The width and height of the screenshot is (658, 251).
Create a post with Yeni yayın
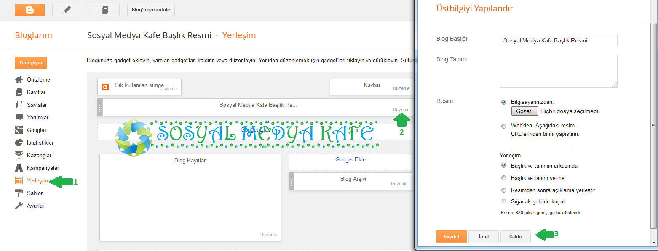[x=31, y=63]
